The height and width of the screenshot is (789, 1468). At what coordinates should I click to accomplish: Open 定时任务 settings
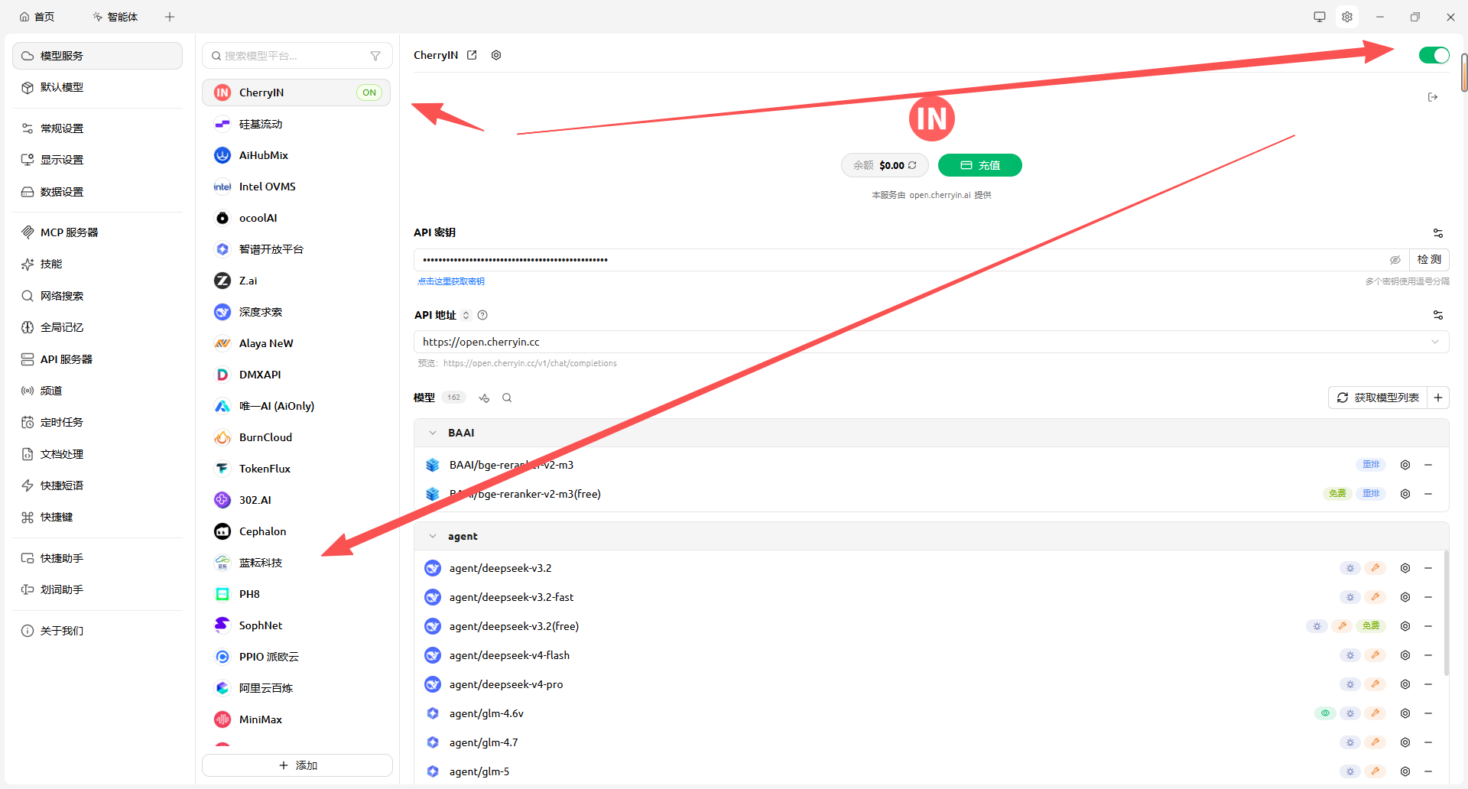coord(97,422)
